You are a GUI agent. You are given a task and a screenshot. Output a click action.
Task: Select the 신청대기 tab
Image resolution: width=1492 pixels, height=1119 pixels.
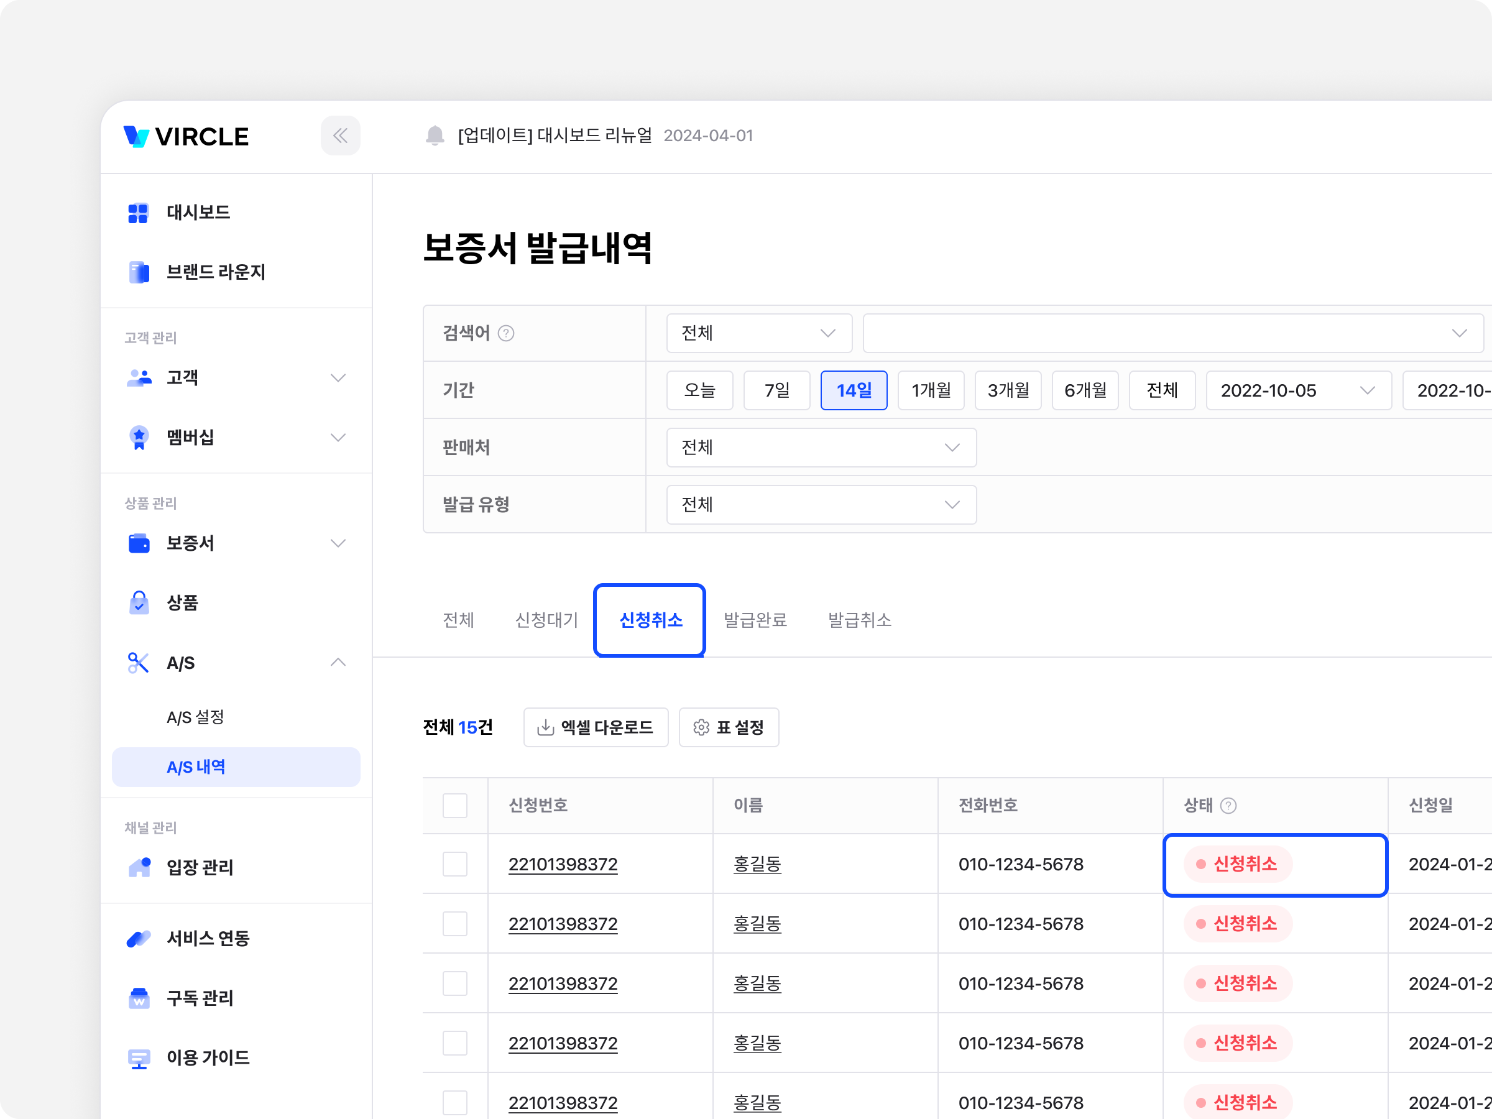pos(546,620)
